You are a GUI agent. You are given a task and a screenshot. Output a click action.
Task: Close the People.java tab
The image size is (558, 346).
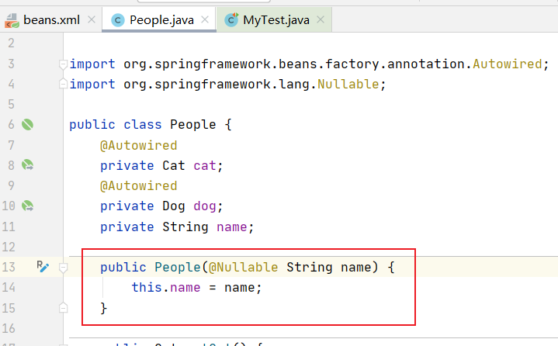[x=204, y=20]
